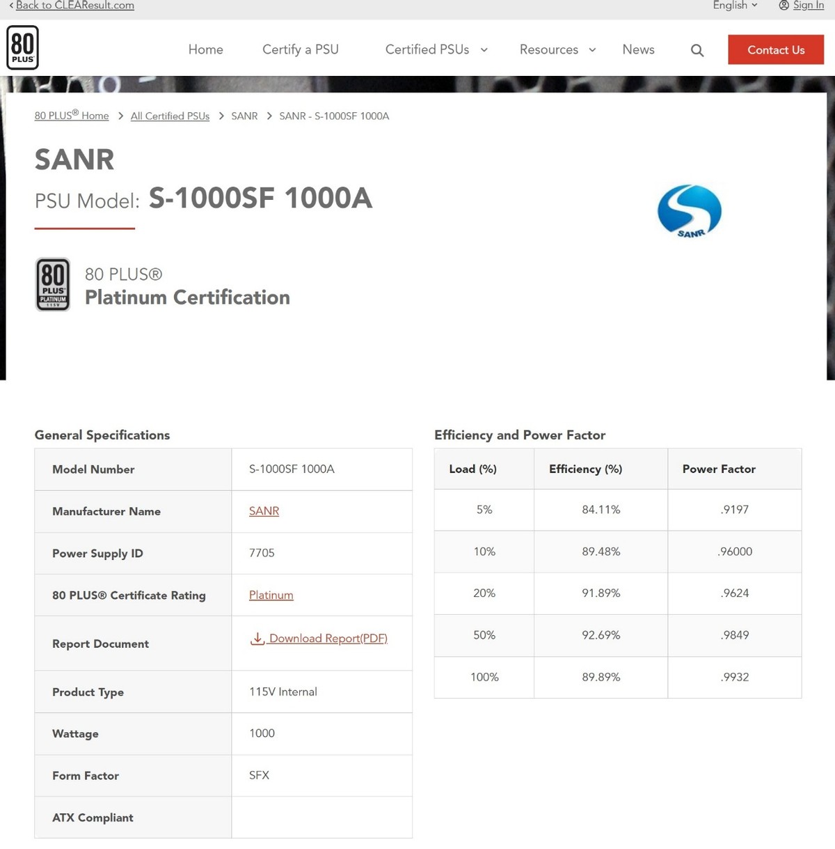Open the Certified PSUs menu item
This screenshot has height=849, width=835.
(427, 49)
